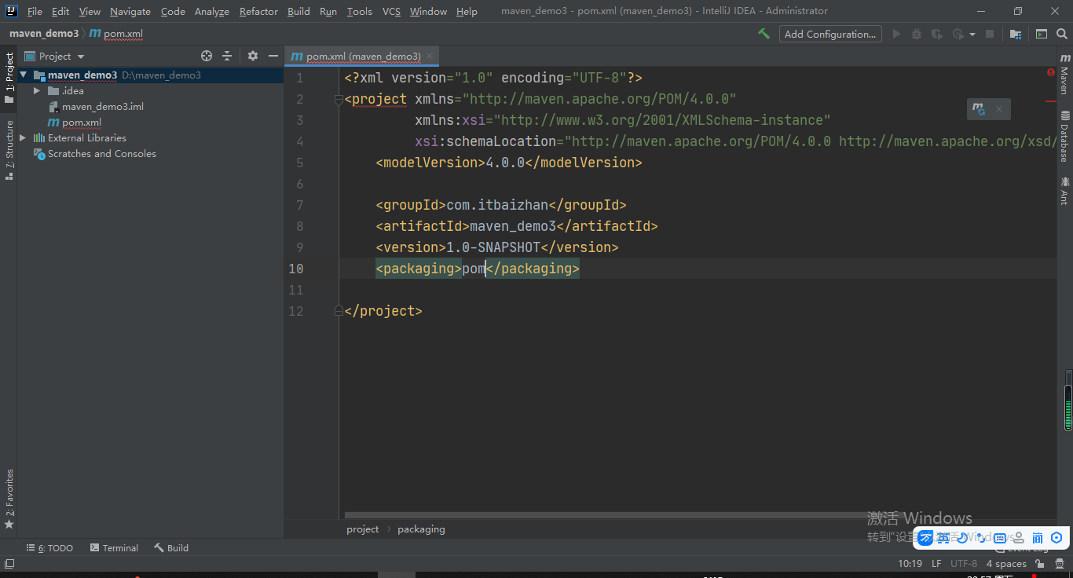Click Locate/Select Opened File target icon

click(x=207, y=56)
